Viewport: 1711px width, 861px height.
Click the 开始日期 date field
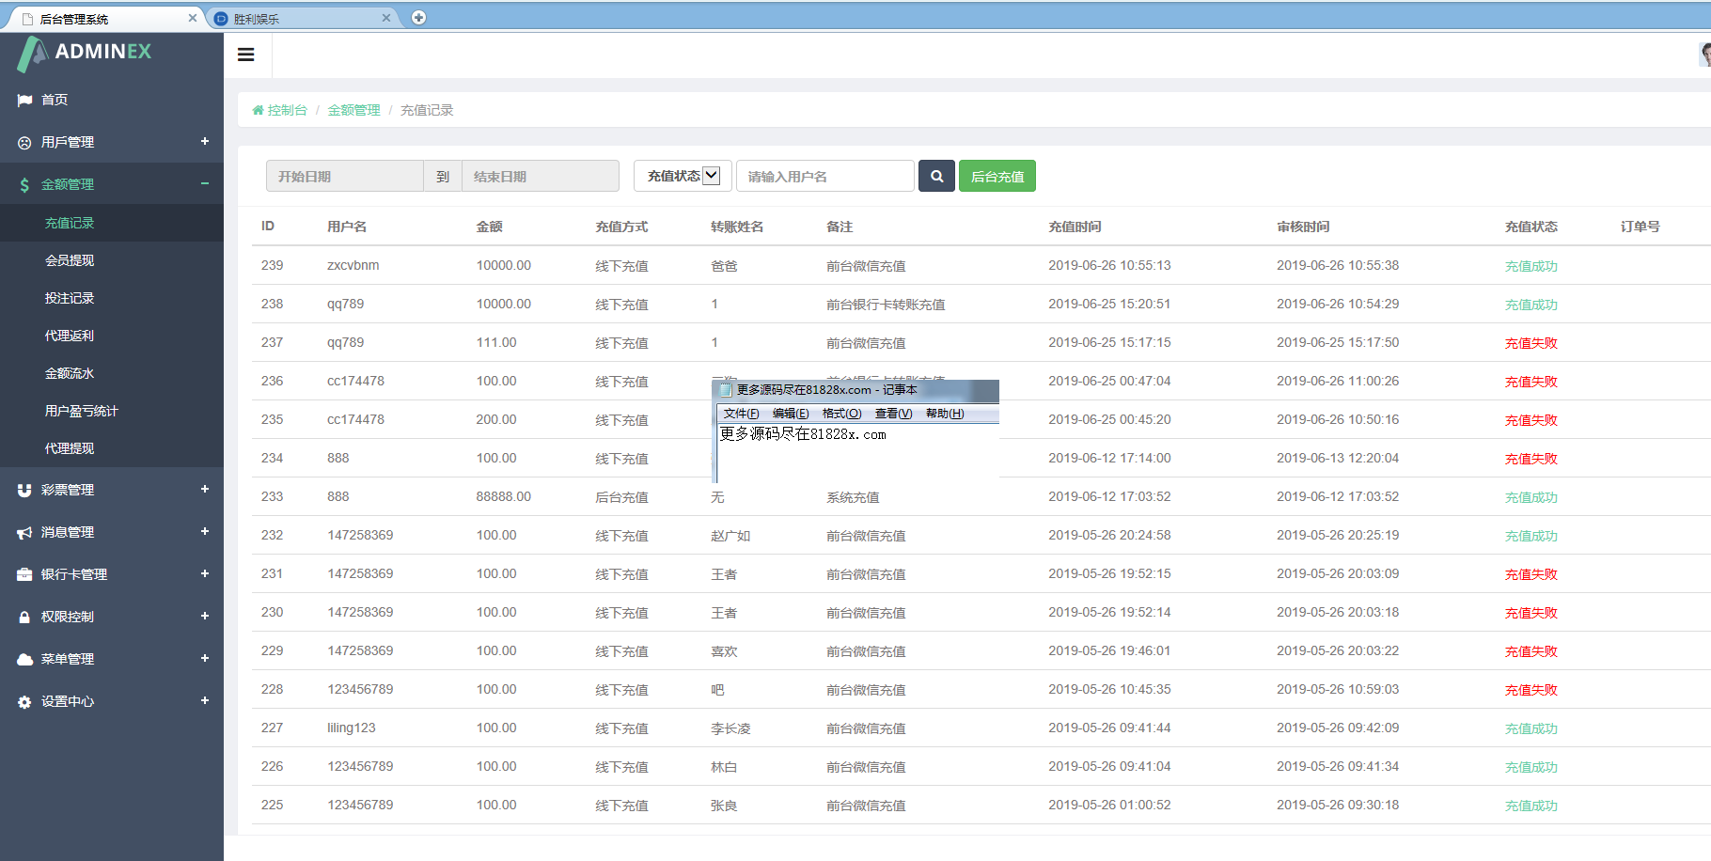(x=344, y=176)
